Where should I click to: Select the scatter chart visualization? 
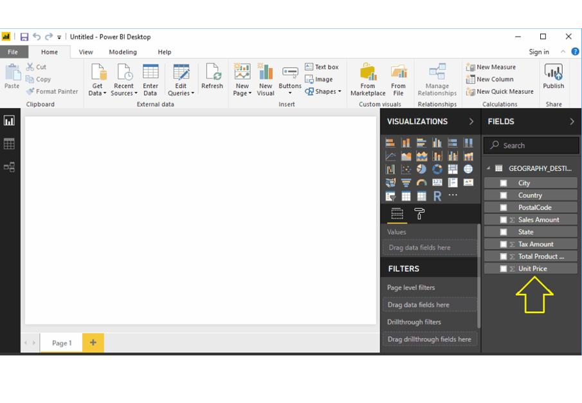406,170
